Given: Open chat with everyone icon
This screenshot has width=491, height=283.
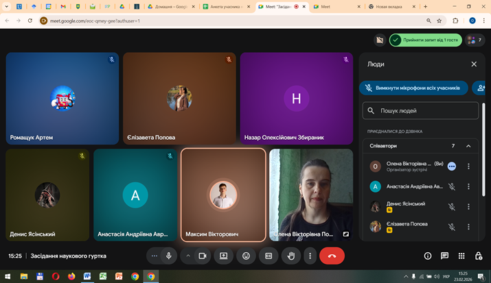Looking at the screenshot, I should point(444,256).
